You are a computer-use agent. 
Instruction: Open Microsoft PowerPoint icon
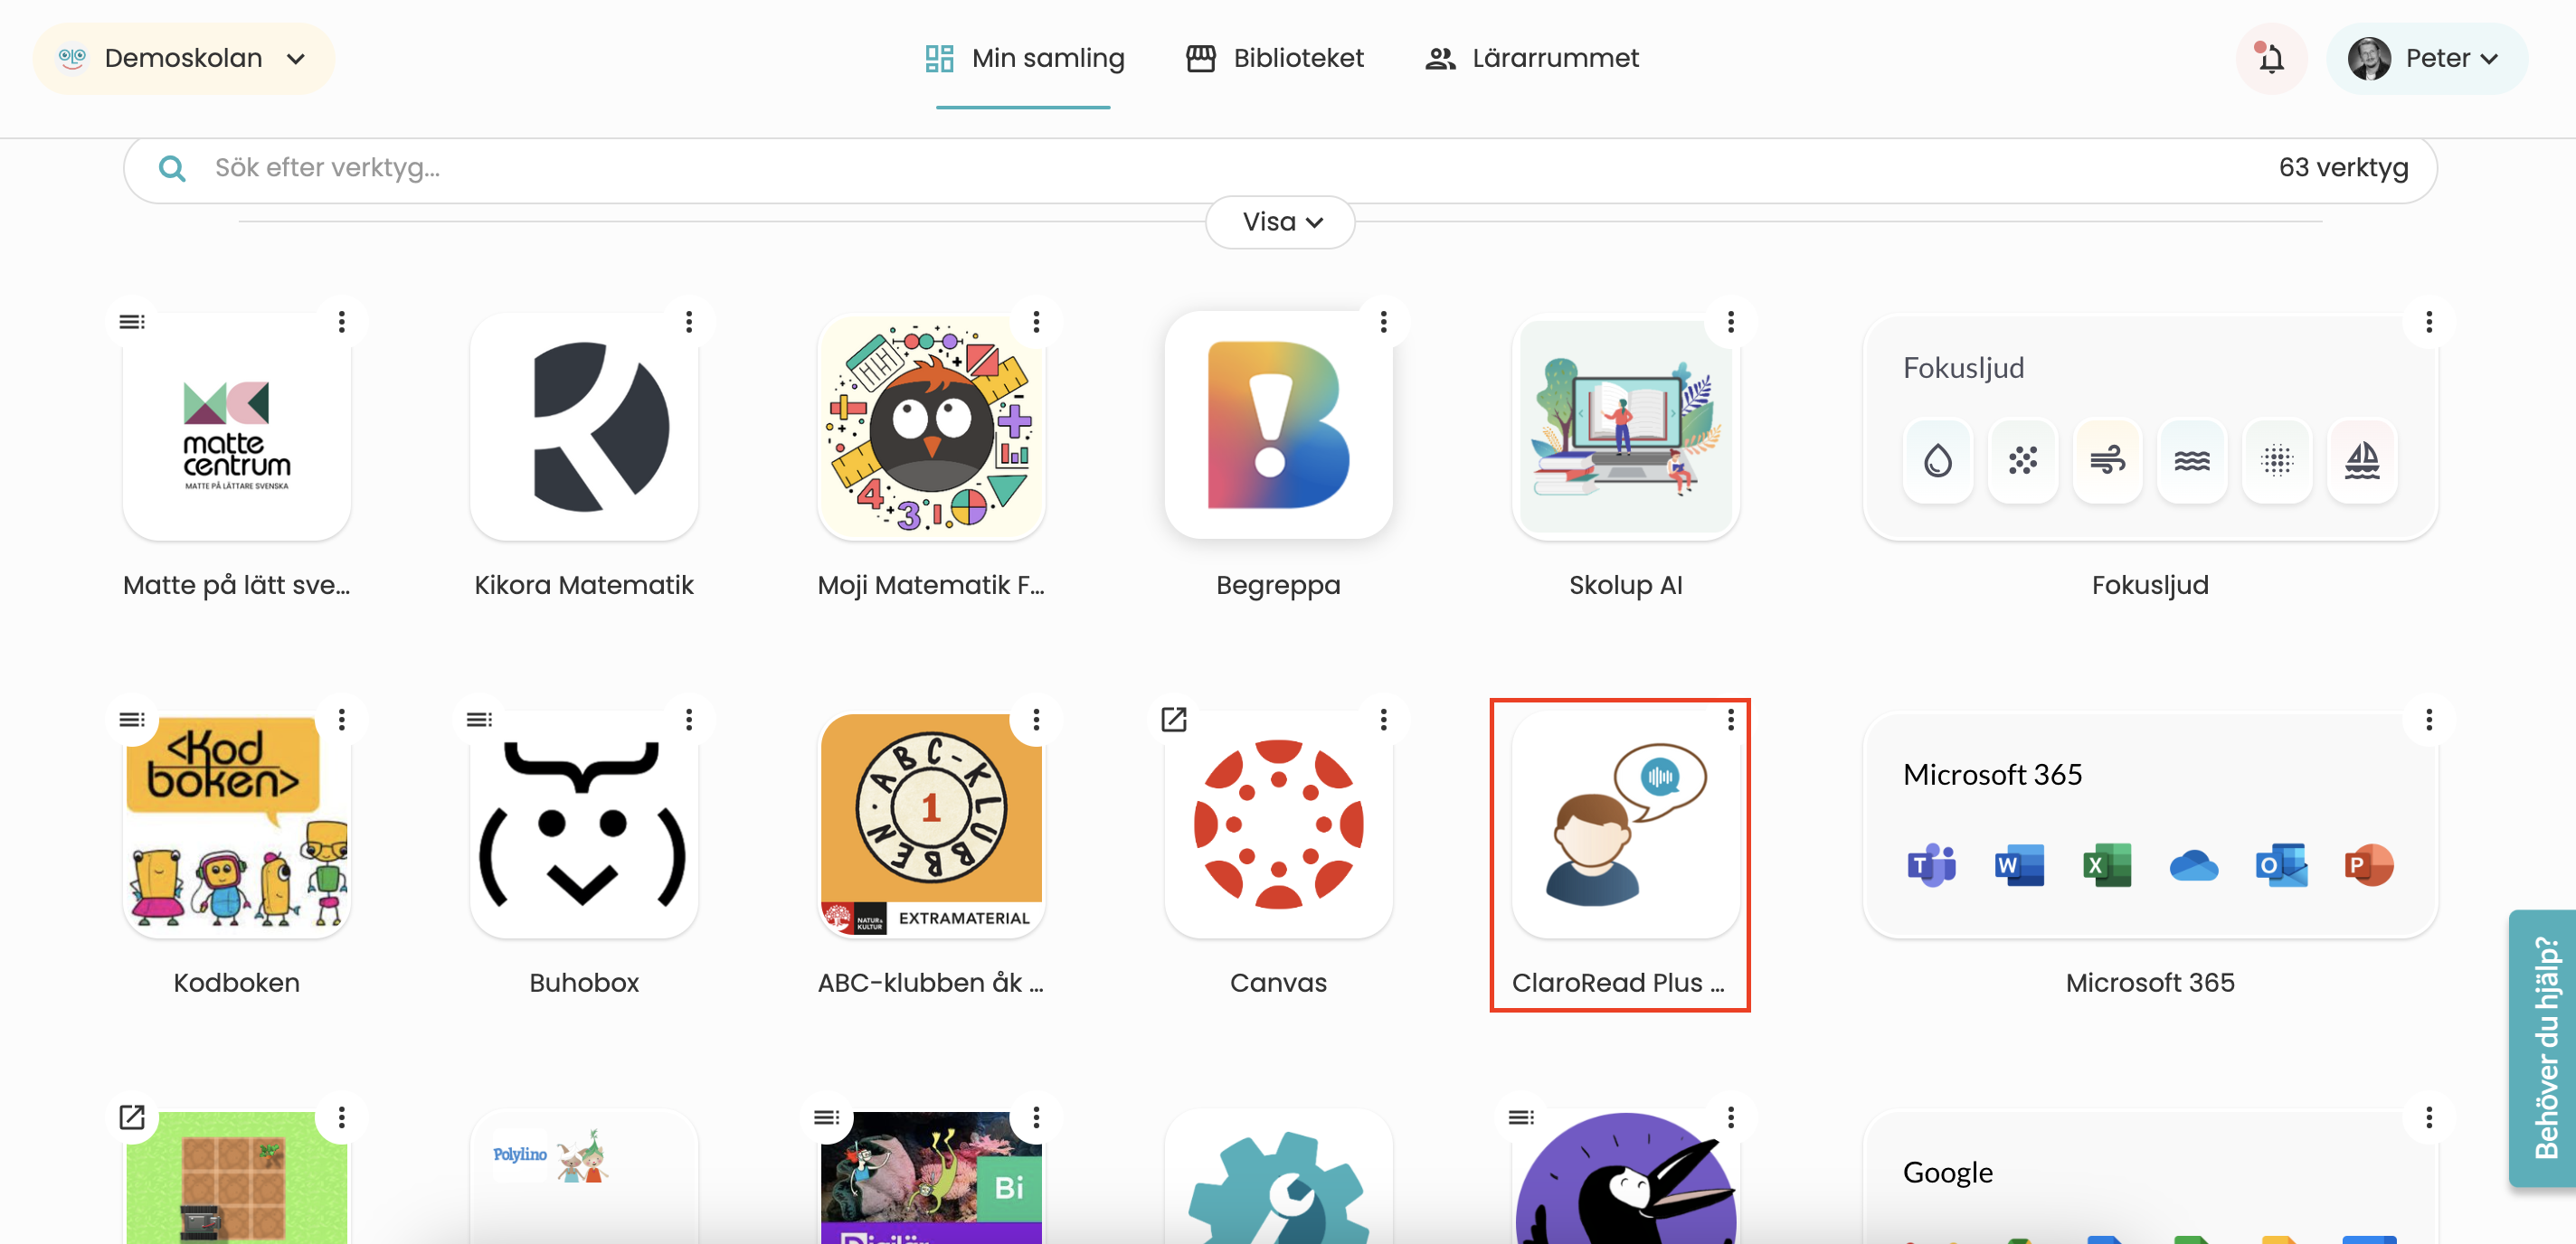pyautogui.click(x=2369, y=864)
